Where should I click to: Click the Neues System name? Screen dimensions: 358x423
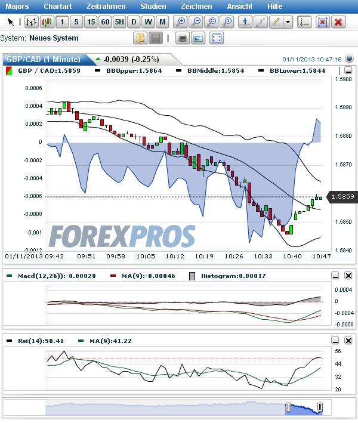54,38
